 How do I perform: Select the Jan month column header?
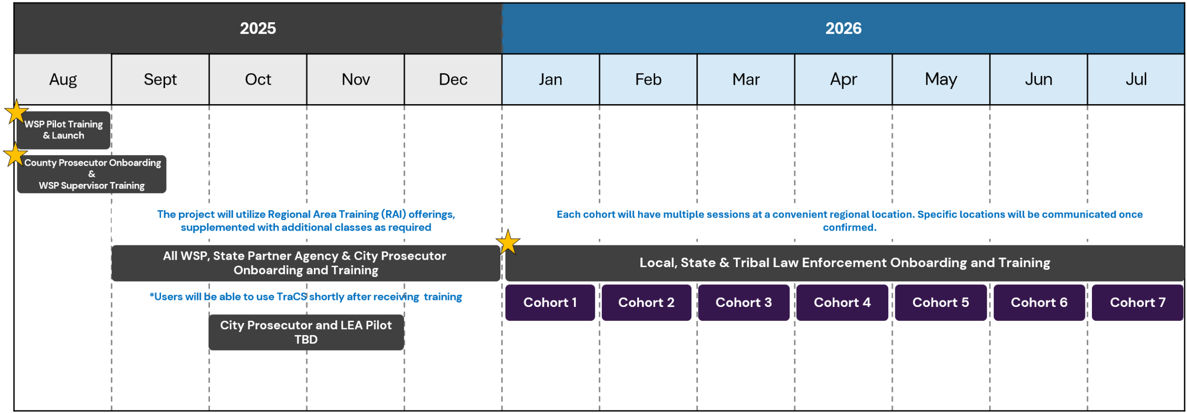point(550,80)
